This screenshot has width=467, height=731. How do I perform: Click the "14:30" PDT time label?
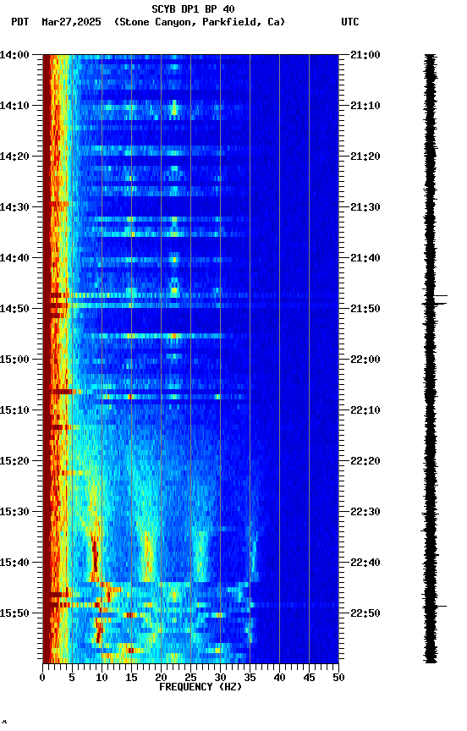tap(14, 207)
